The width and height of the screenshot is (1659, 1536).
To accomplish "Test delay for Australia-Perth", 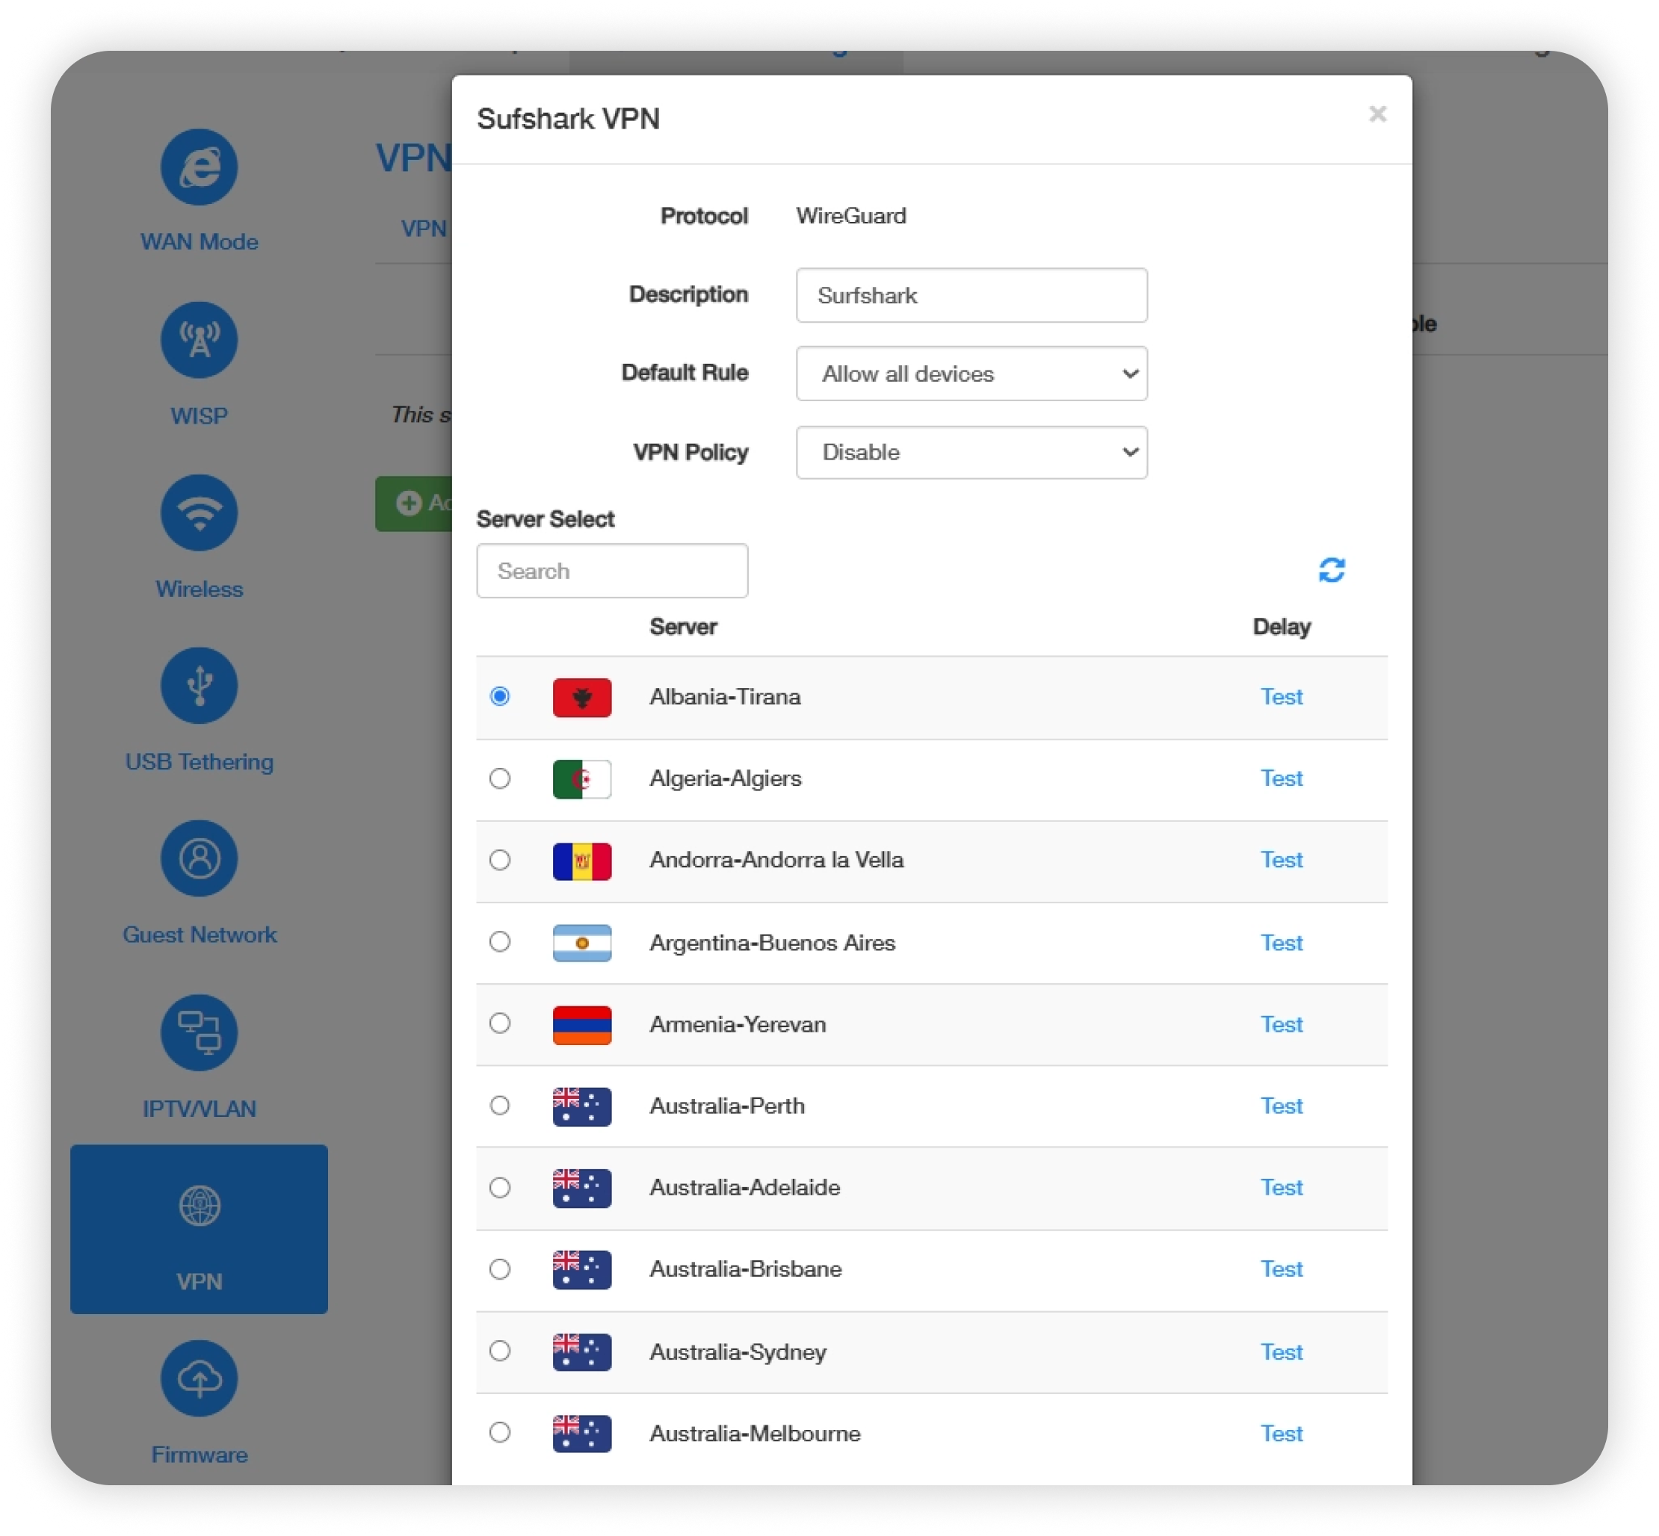I will pos(1282,1106).
